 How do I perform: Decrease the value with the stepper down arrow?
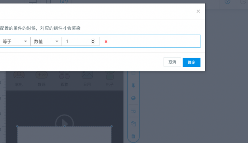pyautogui.click(x=93, y=43)
